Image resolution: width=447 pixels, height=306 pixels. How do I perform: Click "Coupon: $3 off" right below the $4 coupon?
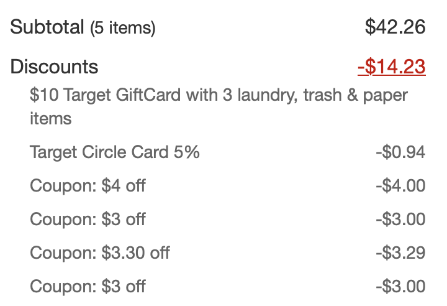pyautogui.click(x=88, y=219)
